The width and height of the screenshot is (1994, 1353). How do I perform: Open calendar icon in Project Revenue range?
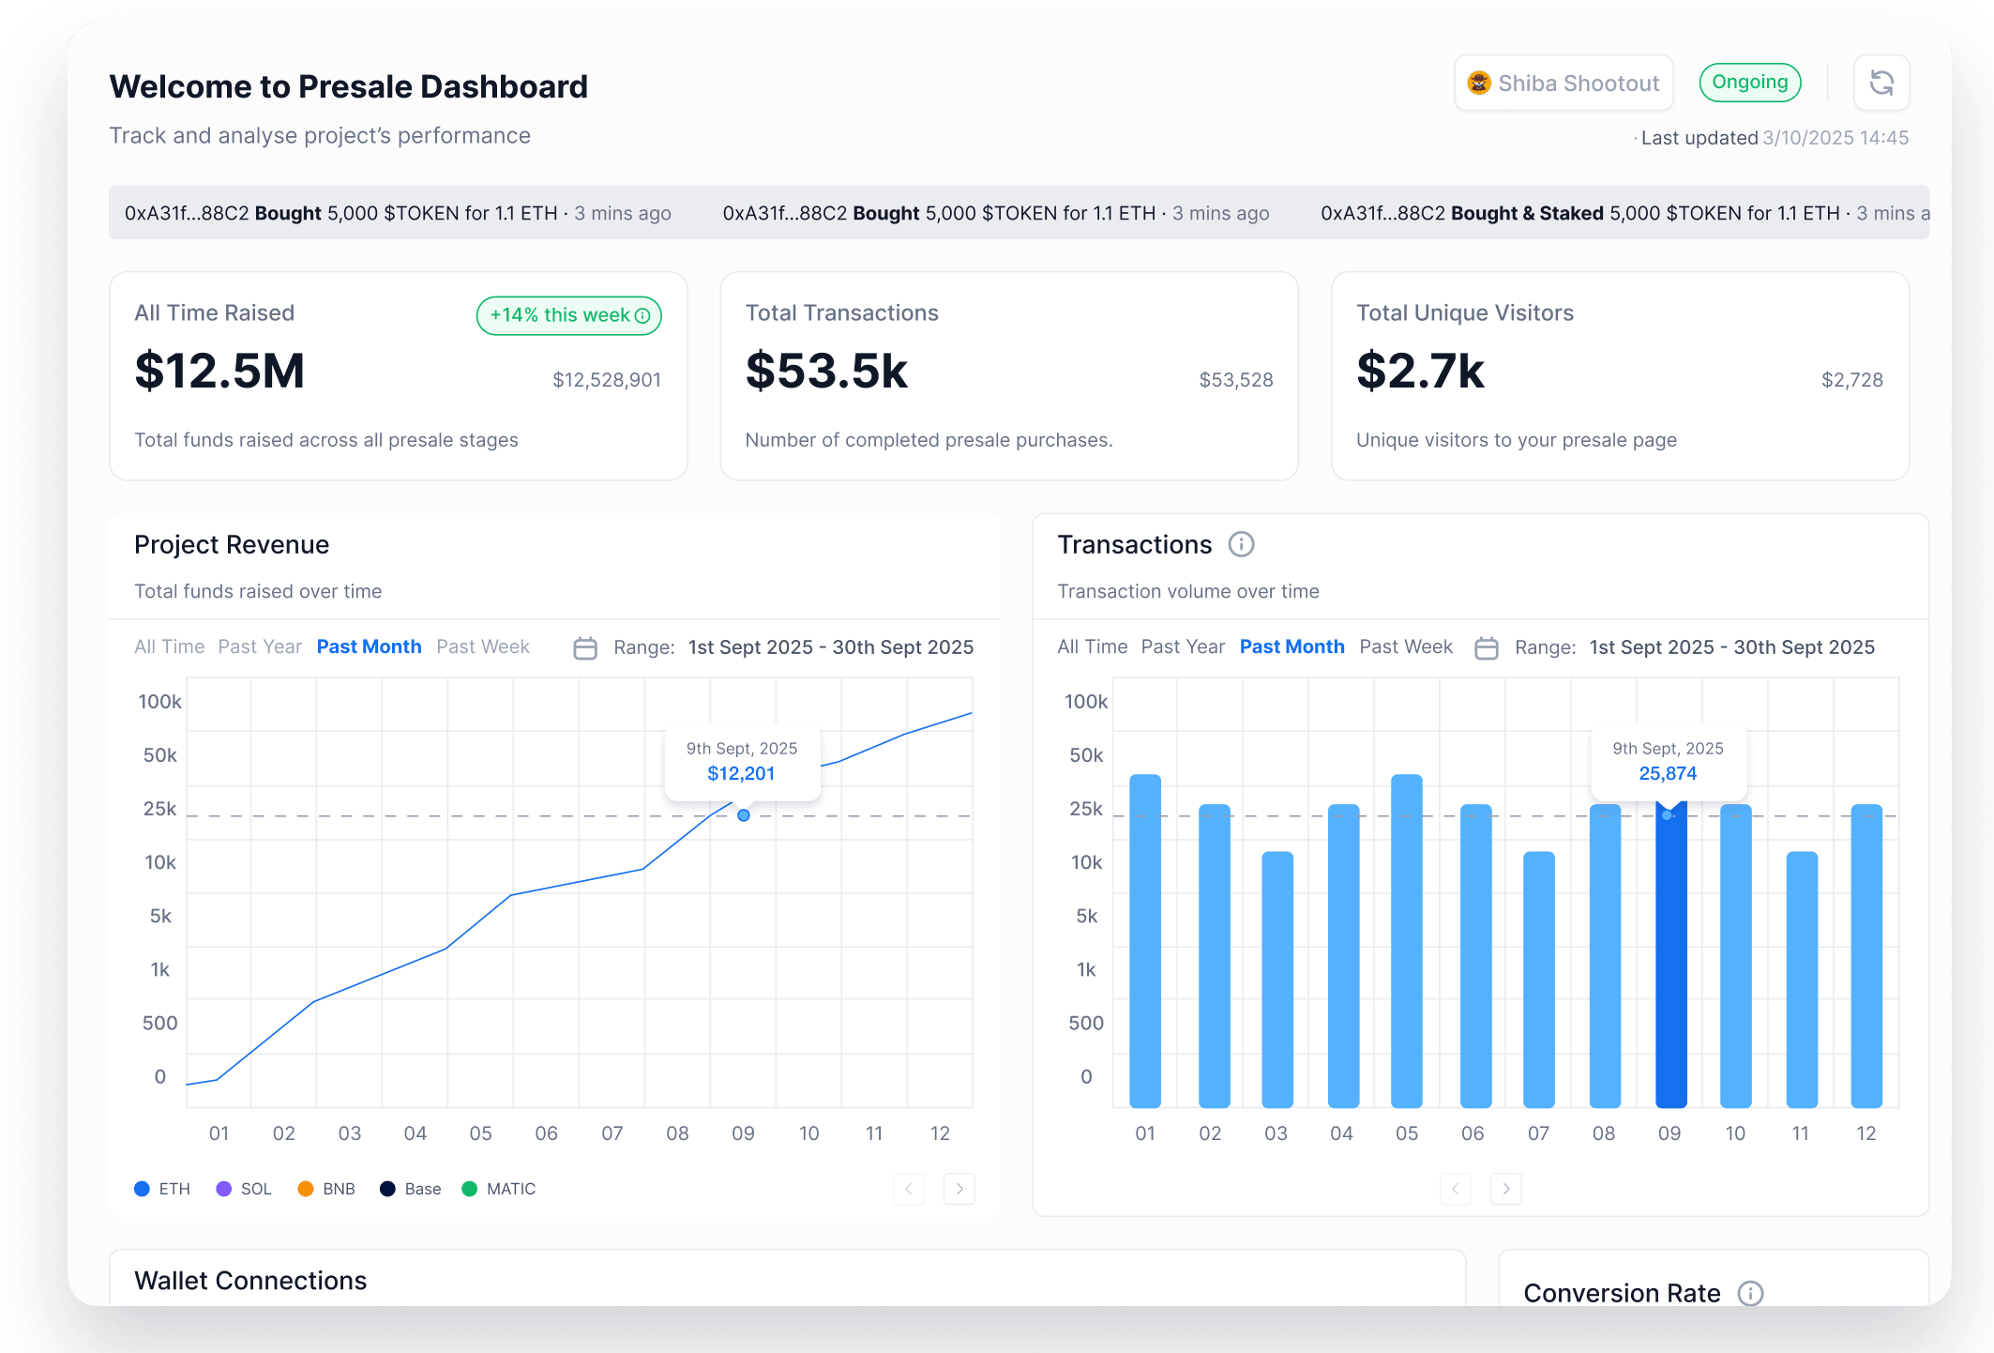click(585, 647)
